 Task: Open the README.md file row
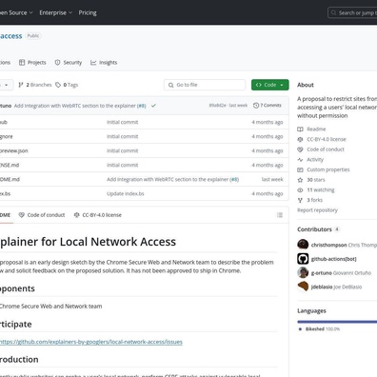[x=144, y=179]
